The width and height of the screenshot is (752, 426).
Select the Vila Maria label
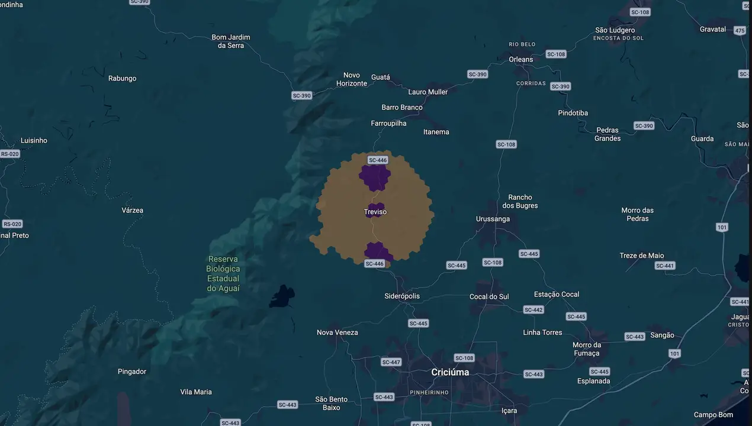(x=196, y=392)
